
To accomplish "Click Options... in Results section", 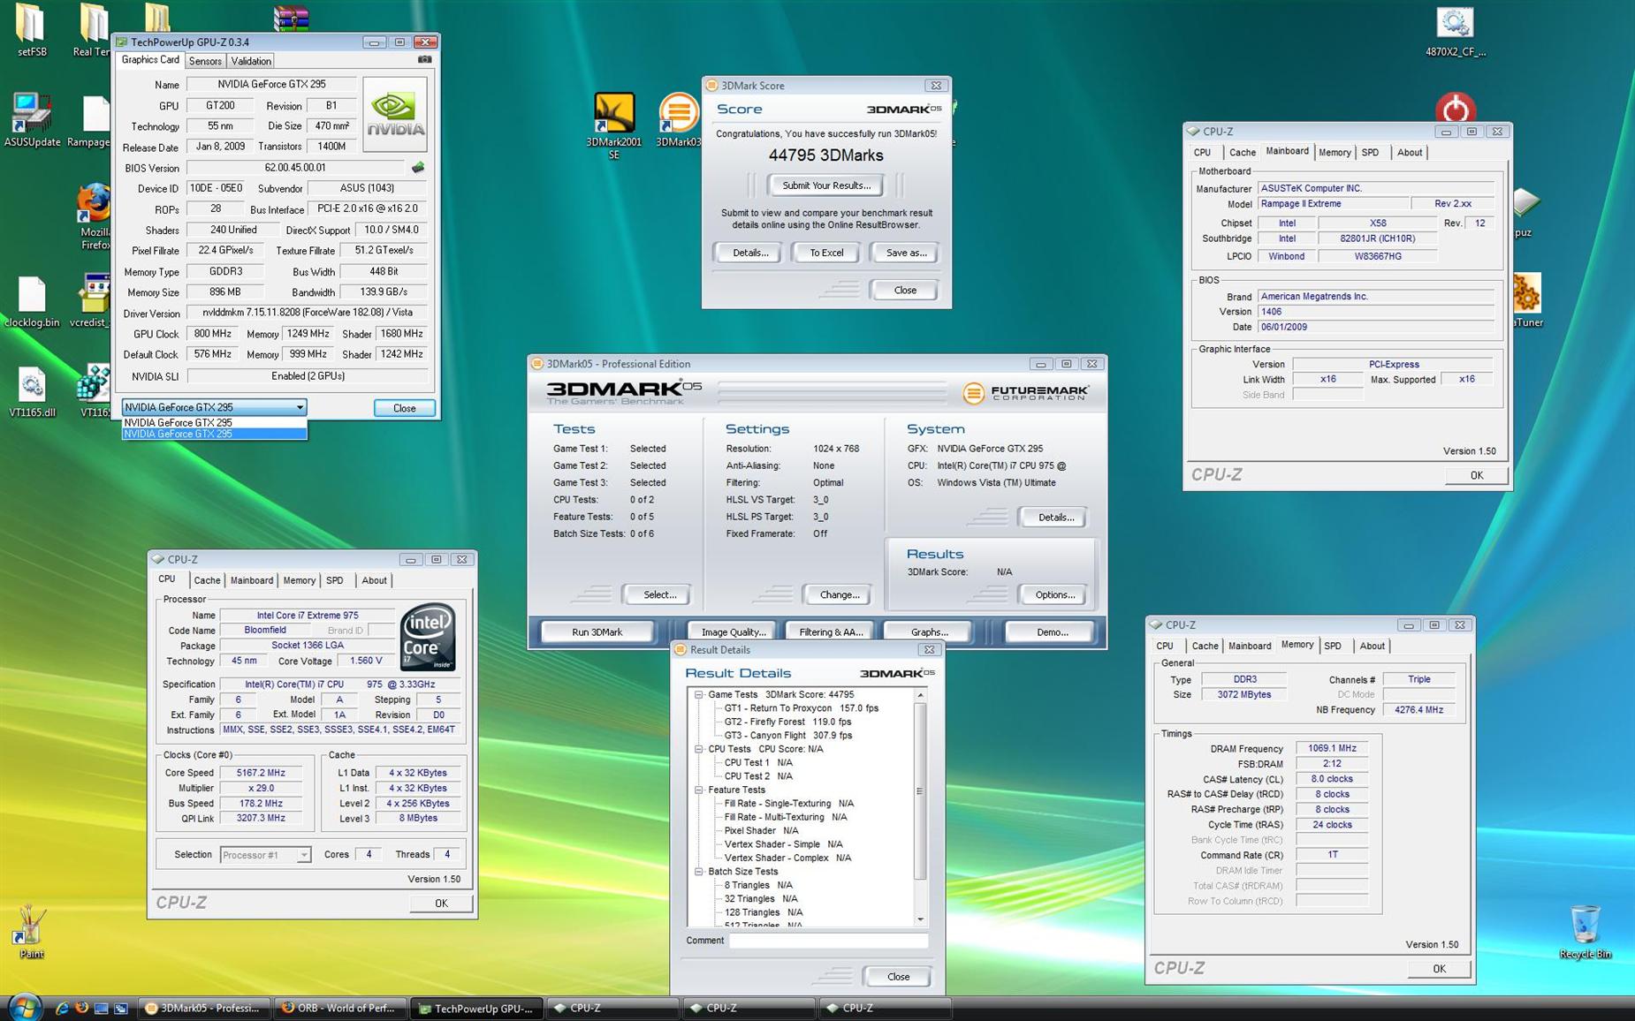I will (x=1054, y=594).
